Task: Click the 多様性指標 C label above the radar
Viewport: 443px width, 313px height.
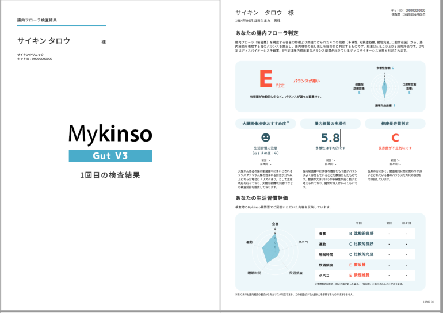Action: point(385,68)
